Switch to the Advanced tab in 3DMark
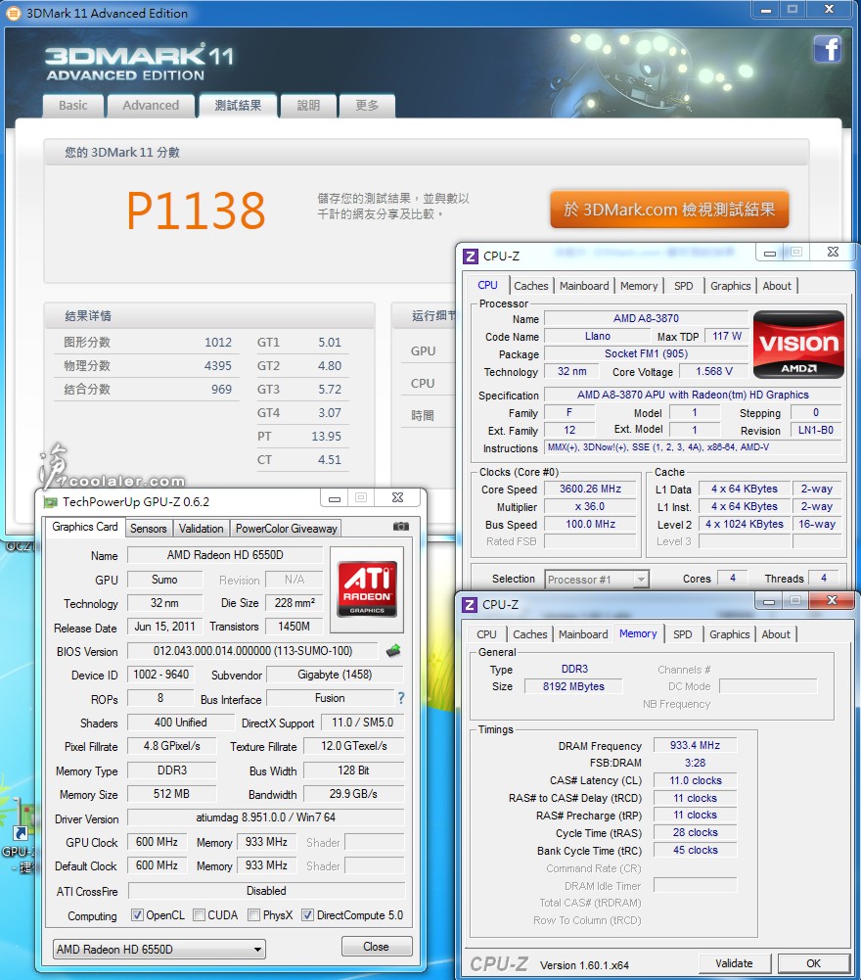861x980 pixels. (151, 105)
